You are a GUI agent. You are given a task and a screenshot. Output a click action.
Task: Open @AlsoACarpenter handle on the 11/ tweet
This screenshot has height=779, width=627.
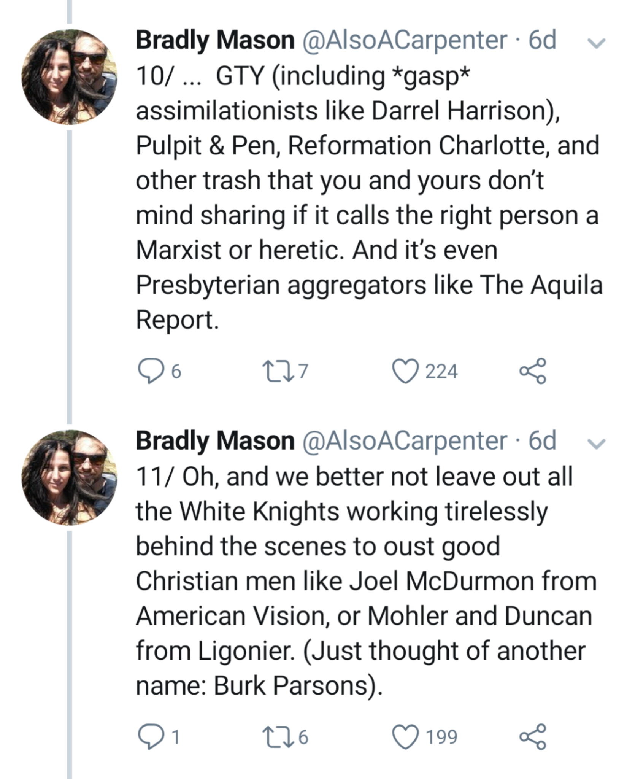[x=405, y=441]
